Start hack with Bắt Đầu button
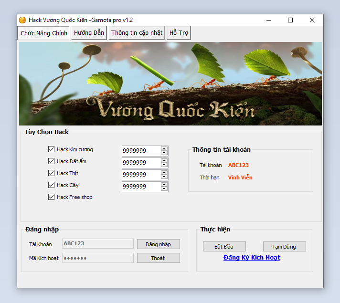Viewport: 340px width, 303px height. coord(224,247)
